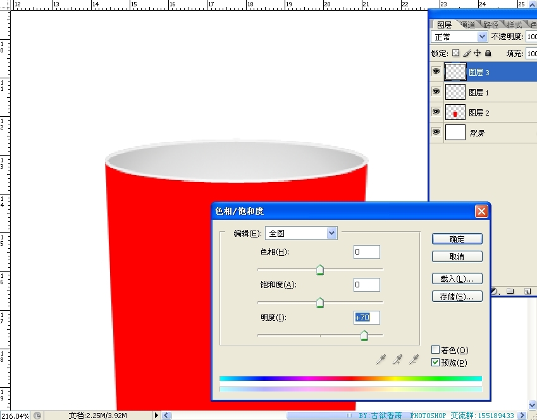Click the lock all padlock icon
Screen dimensions: 537x420
tap(488, 54)
